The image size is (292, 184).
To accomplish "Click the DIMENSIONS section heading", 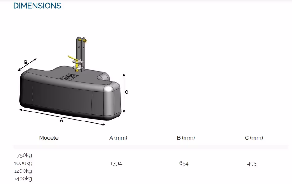I will click(x=37, y=6).
